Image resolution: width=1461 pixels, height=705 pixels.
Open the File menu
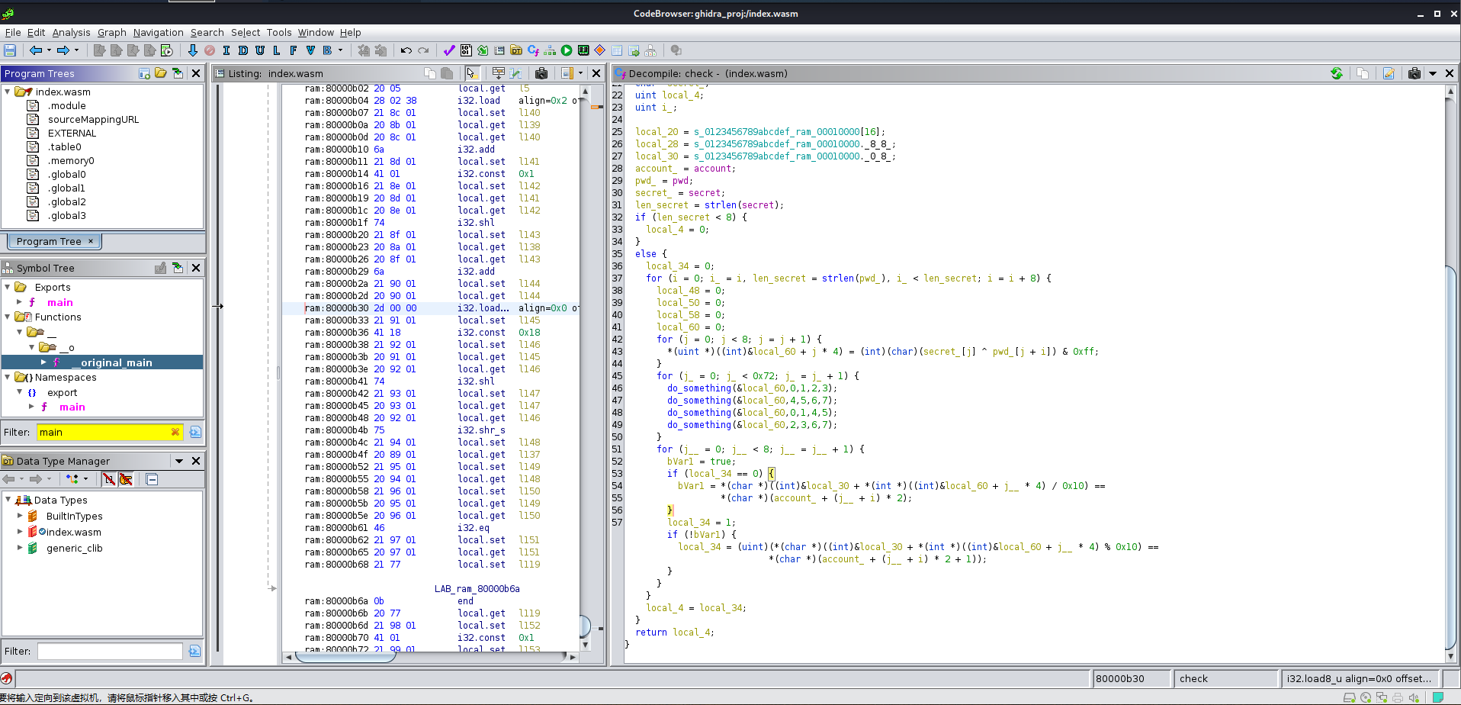[13, 32]
